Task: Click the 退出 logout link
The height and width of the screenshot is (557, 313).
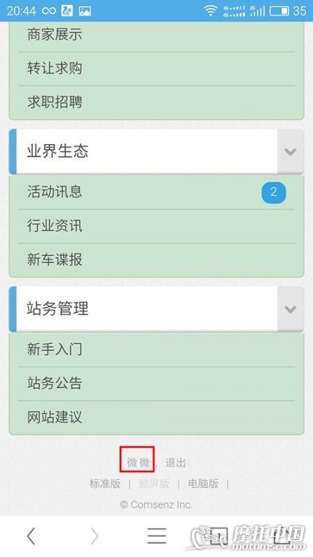Action: pos(175,462)
